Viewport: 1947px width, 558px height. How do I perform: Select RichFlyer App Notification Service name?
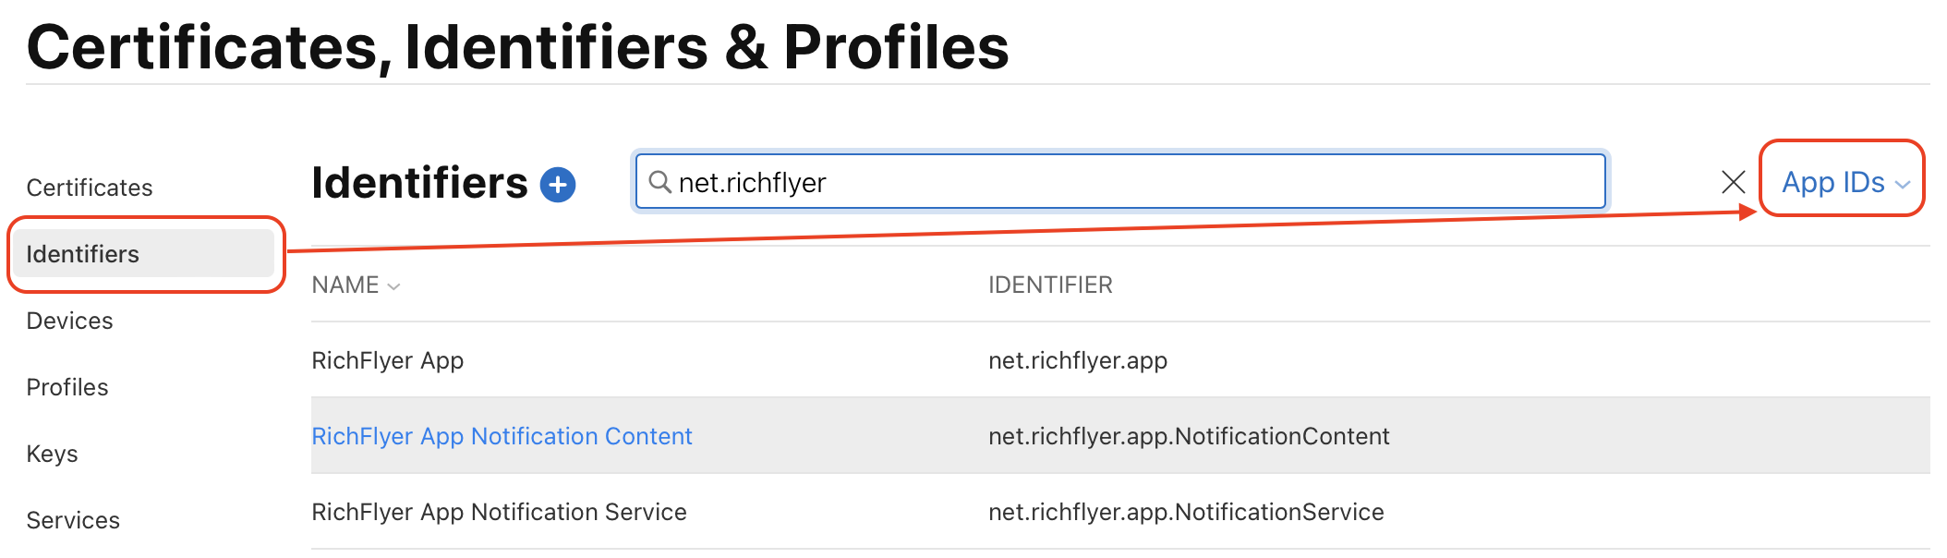(x=499, y=512)
